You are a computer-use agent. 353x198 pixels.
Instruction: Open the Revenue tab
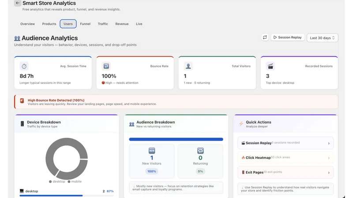pos(122,24)
